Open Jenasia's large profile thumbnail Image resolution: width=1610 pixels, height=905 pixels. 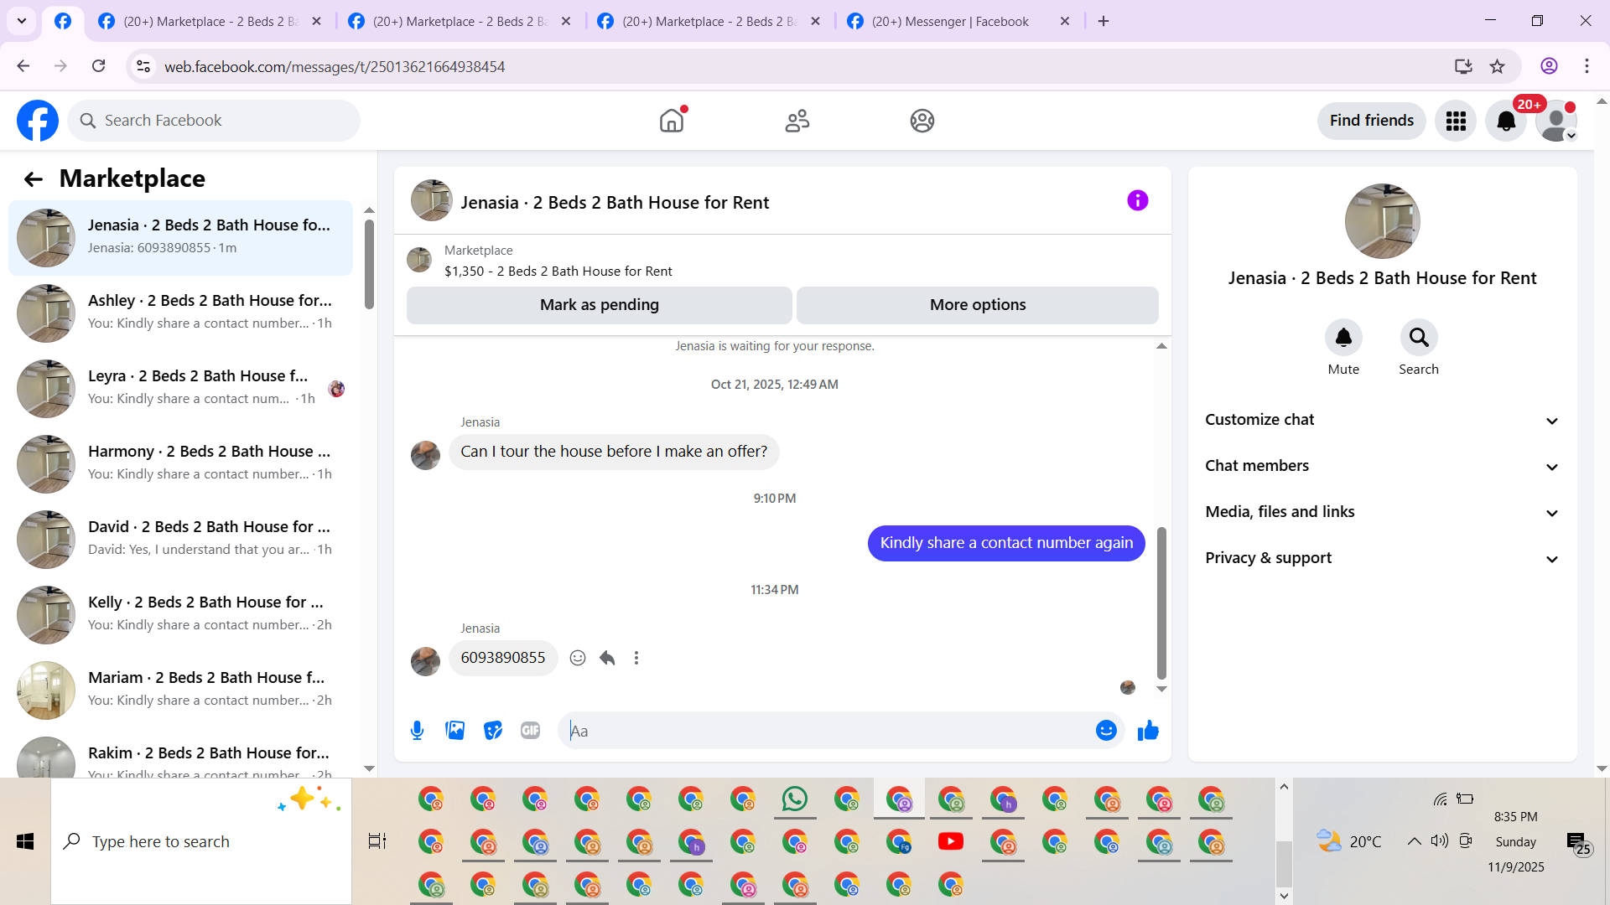[x=1382, y=221]
